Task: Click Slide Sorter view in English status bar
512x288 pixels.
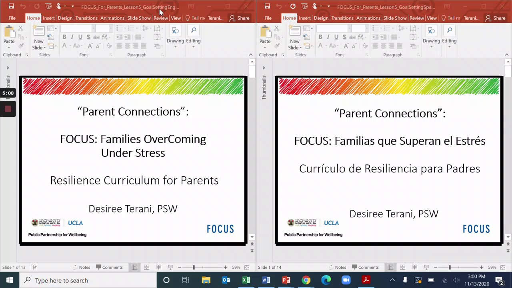Action: click(x=146, y=267)
